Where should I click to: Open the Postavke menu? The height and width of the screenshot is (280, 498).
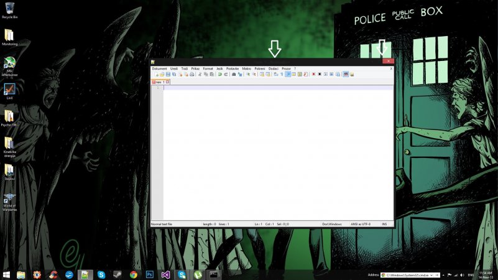tap(233, 68)
